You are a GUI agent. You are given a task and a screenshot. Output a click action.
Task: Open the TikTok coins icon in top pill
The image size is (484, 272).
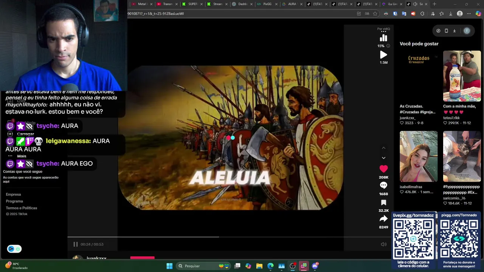coord(438,31)
